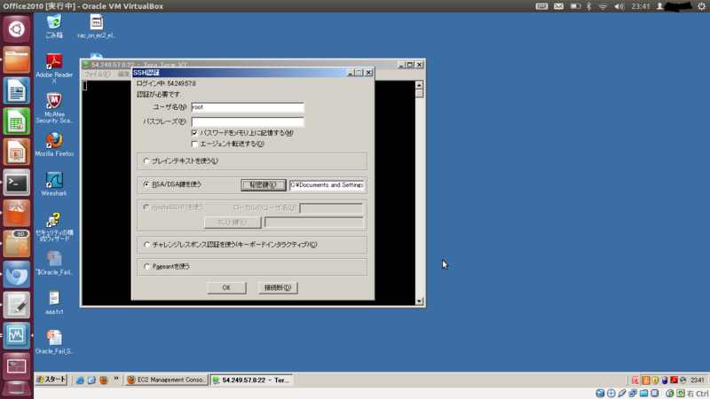This screenshot has height=399, width=710.
Task: Toggle remember password in memory checkbox
Action: (194, 133)
